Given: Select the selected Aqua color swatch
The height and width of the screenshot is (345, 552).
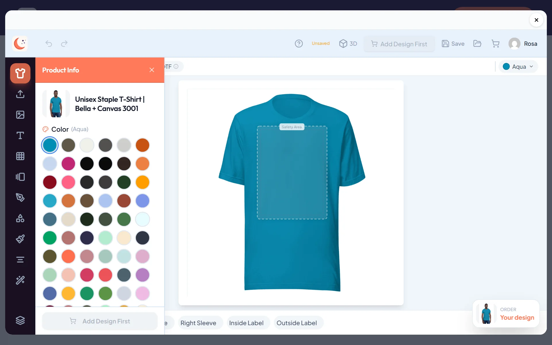Looking at the screenshot, I should 50,145.
